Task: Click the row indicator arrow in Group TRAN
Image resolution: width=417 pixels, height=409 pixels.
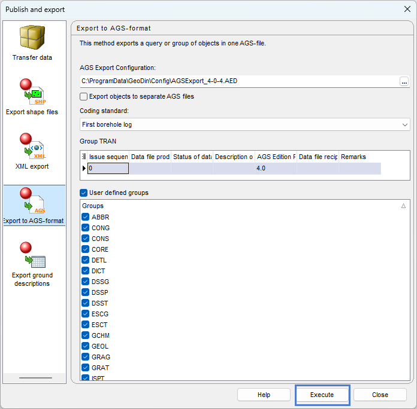Action: click(84, 169)
